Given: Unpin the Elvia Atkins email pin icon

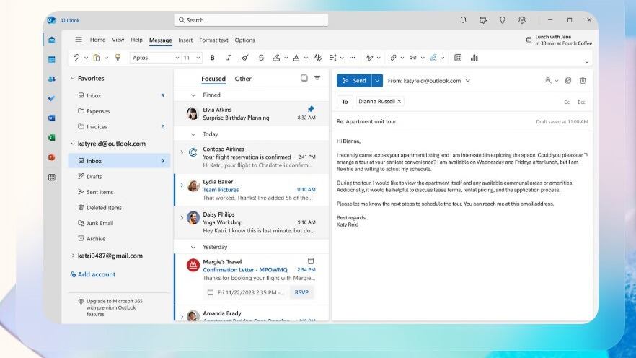Looking at the screenshot, I should (x=311, y=109).
